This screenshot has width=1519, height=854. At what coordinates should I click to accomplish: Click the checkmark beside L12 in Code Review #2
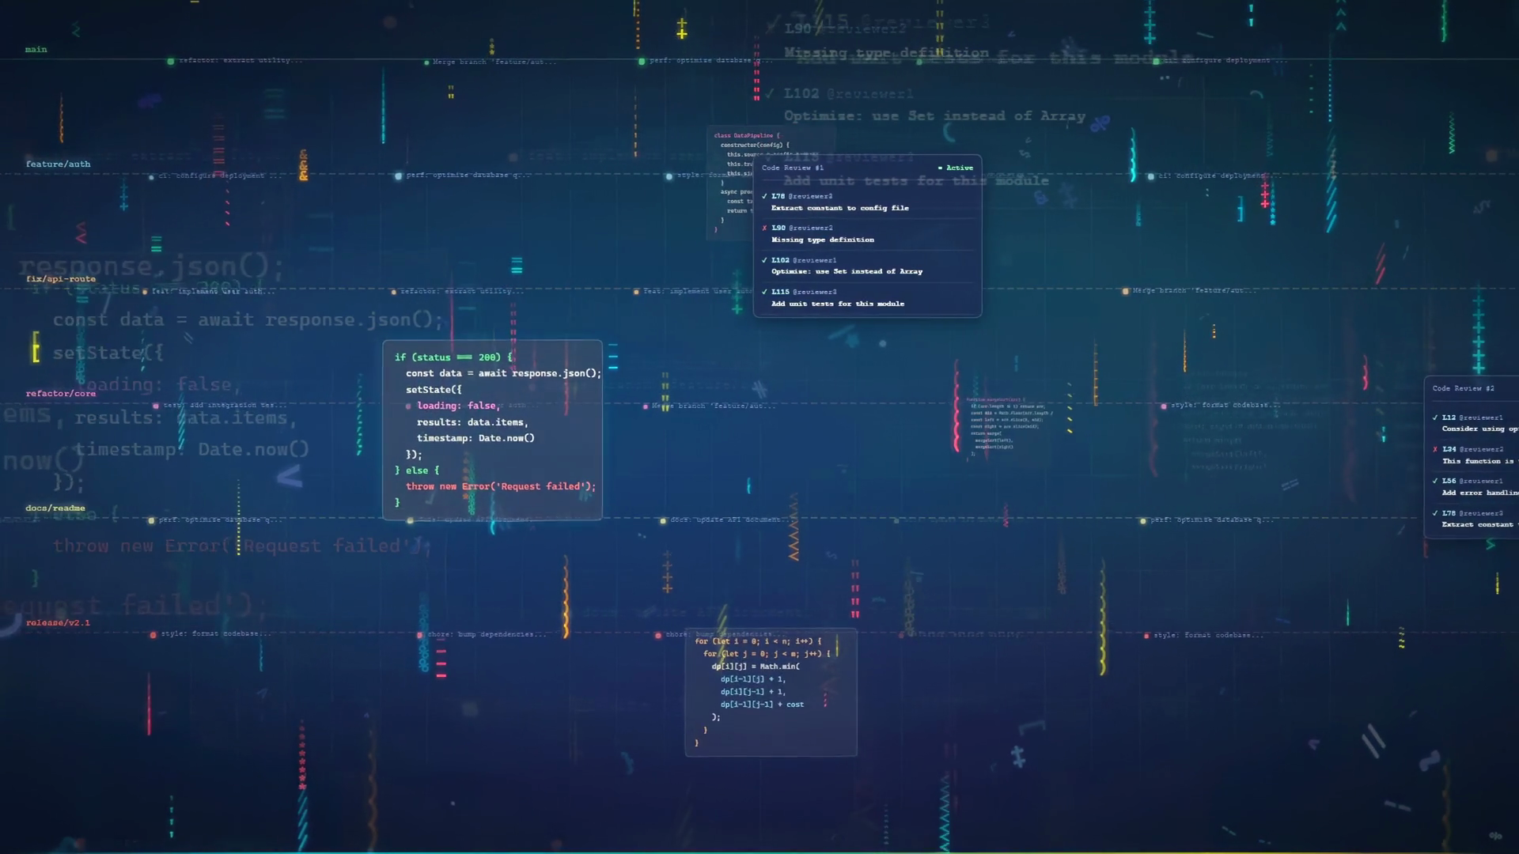pyautogui.click(x=1435, y=418)
